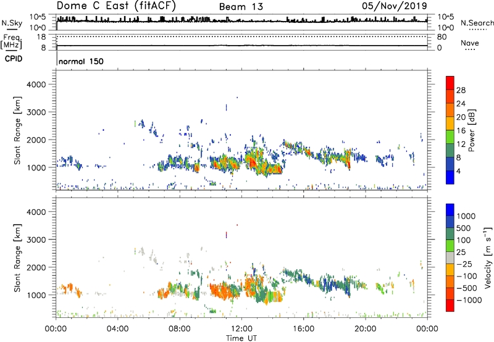Select the 'Beam 13' label

tap(241, 7)
